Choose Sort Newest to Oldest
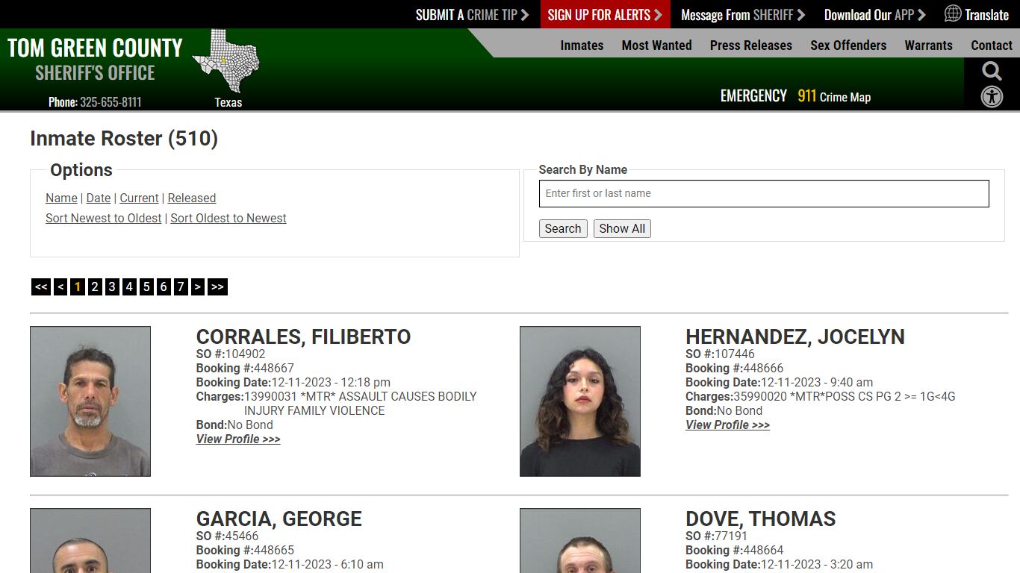The width and height of the screenshot is (1020, 573). (x=104, y=218)
